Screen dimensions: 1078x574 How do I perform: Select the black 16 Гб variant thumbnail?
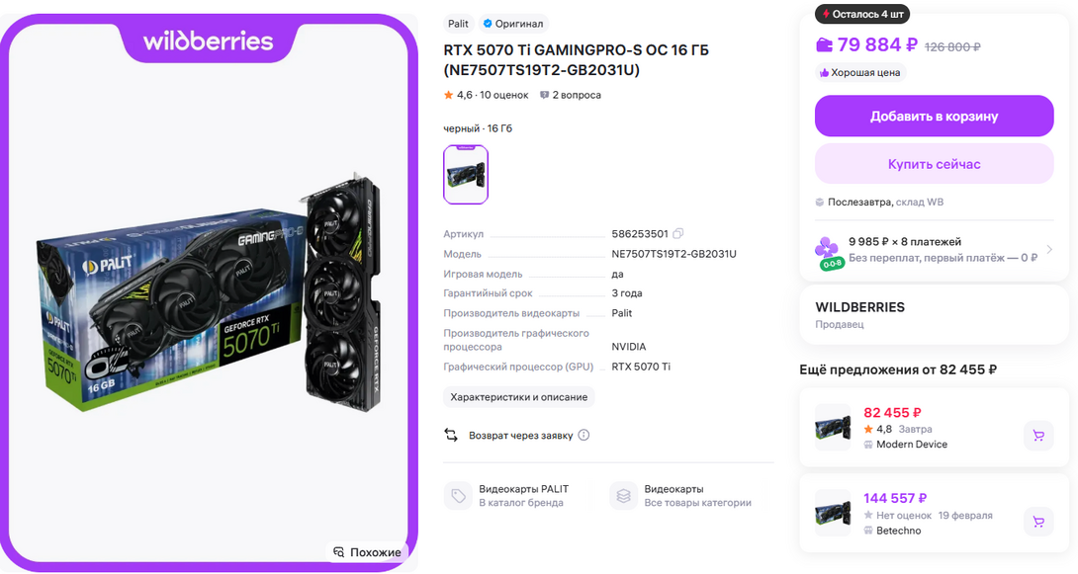click(466, 175)
